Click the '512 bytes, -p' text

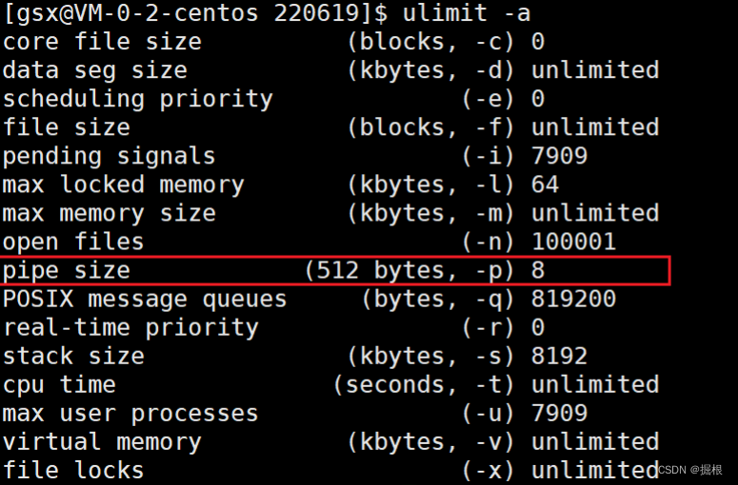click(x=409, y=271)
